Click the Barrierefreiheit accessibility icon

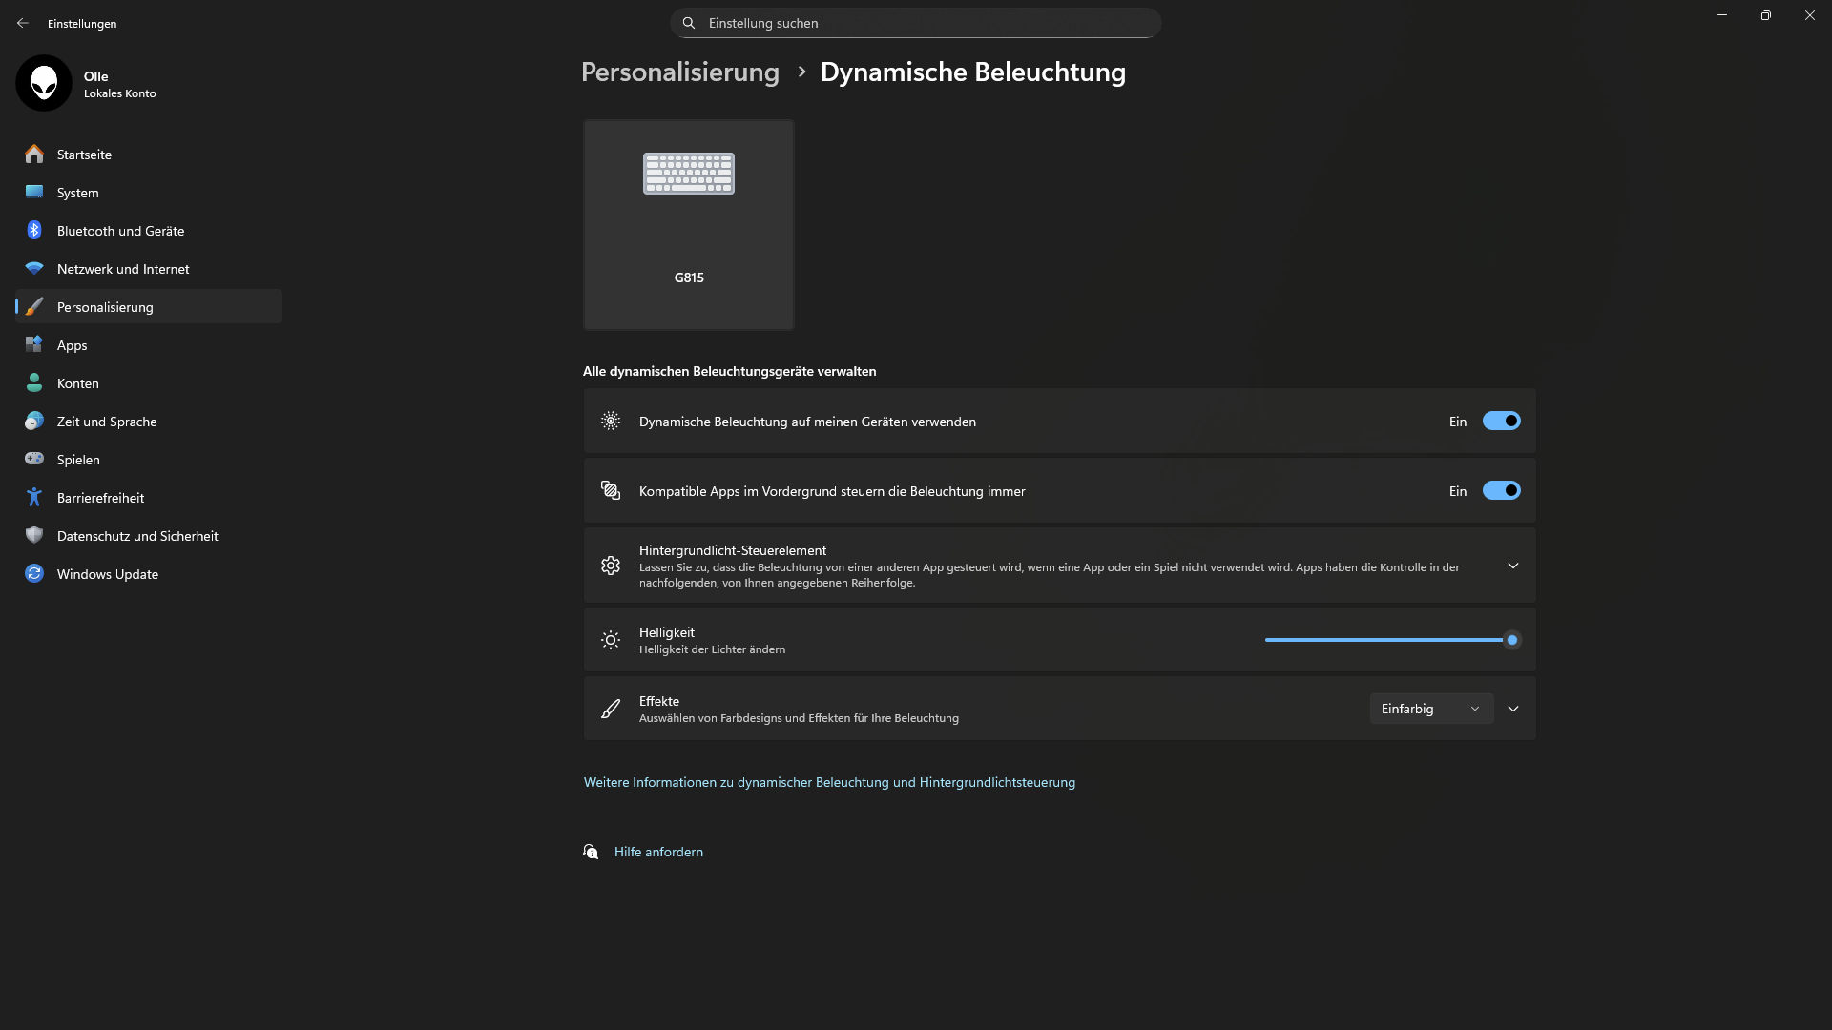pos(34,498)
